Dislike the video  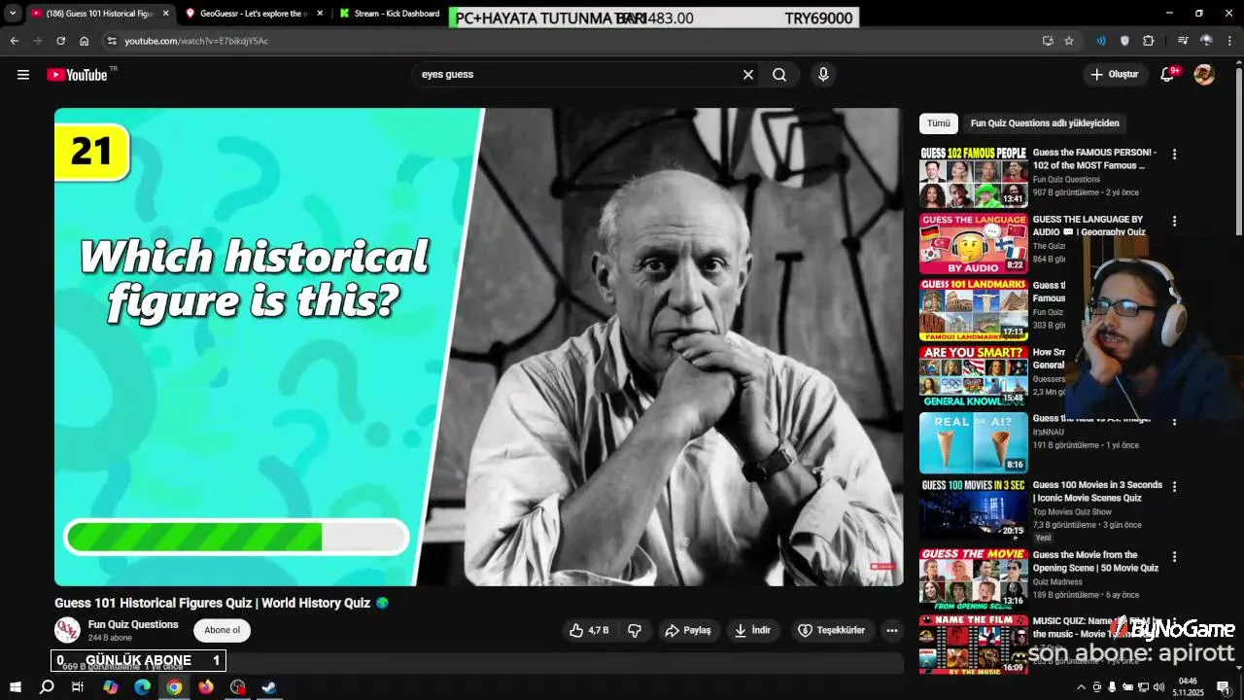635,630
